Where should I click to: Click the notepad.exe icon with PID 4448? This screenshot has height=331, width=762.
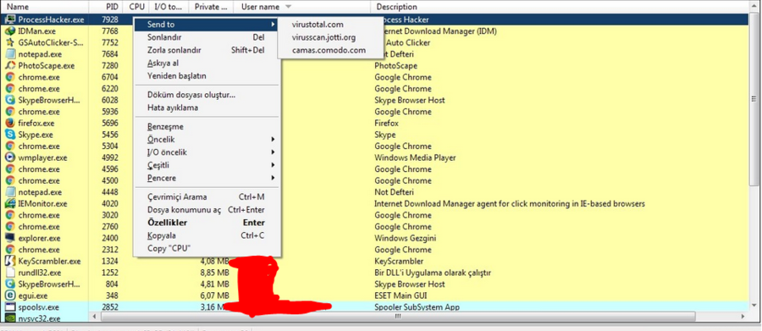click(x=9, y=192)
